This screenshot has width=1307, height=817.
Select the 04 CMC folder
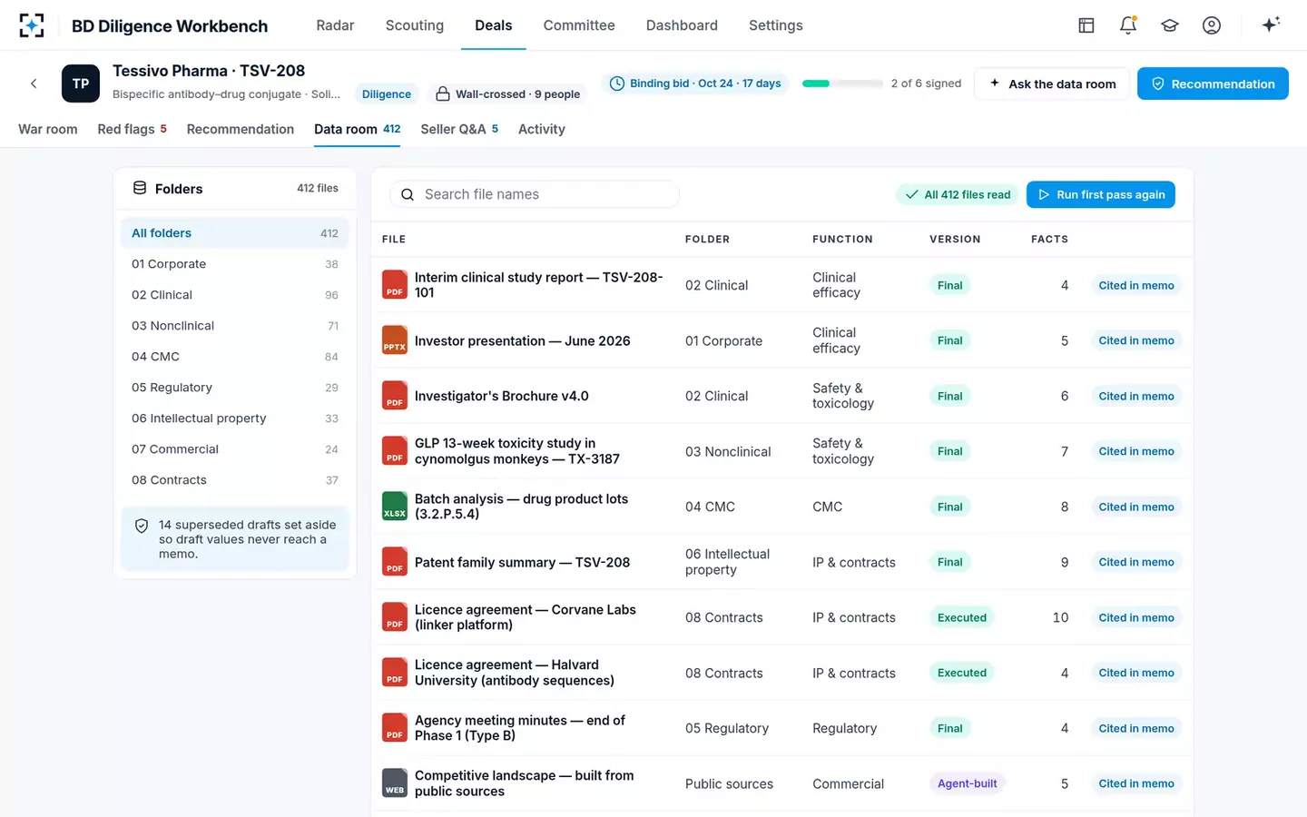tap(235, 357)
